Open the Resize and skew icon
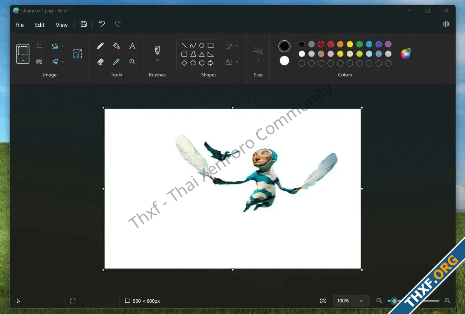This screenshot has width=465, height=314. click(77, 54)
